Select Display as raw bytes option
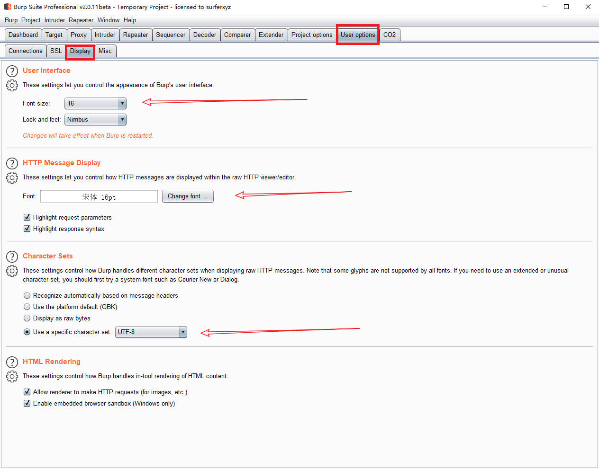Screen dimensions: 599x469 click(27, 318)
